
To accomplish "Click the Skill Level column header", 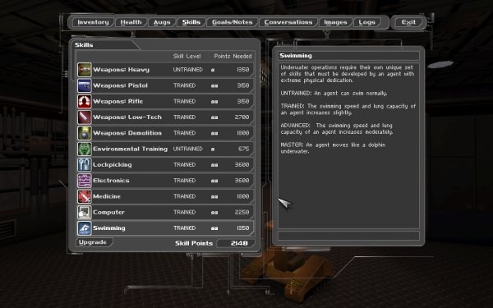I will tap(187, 56).
